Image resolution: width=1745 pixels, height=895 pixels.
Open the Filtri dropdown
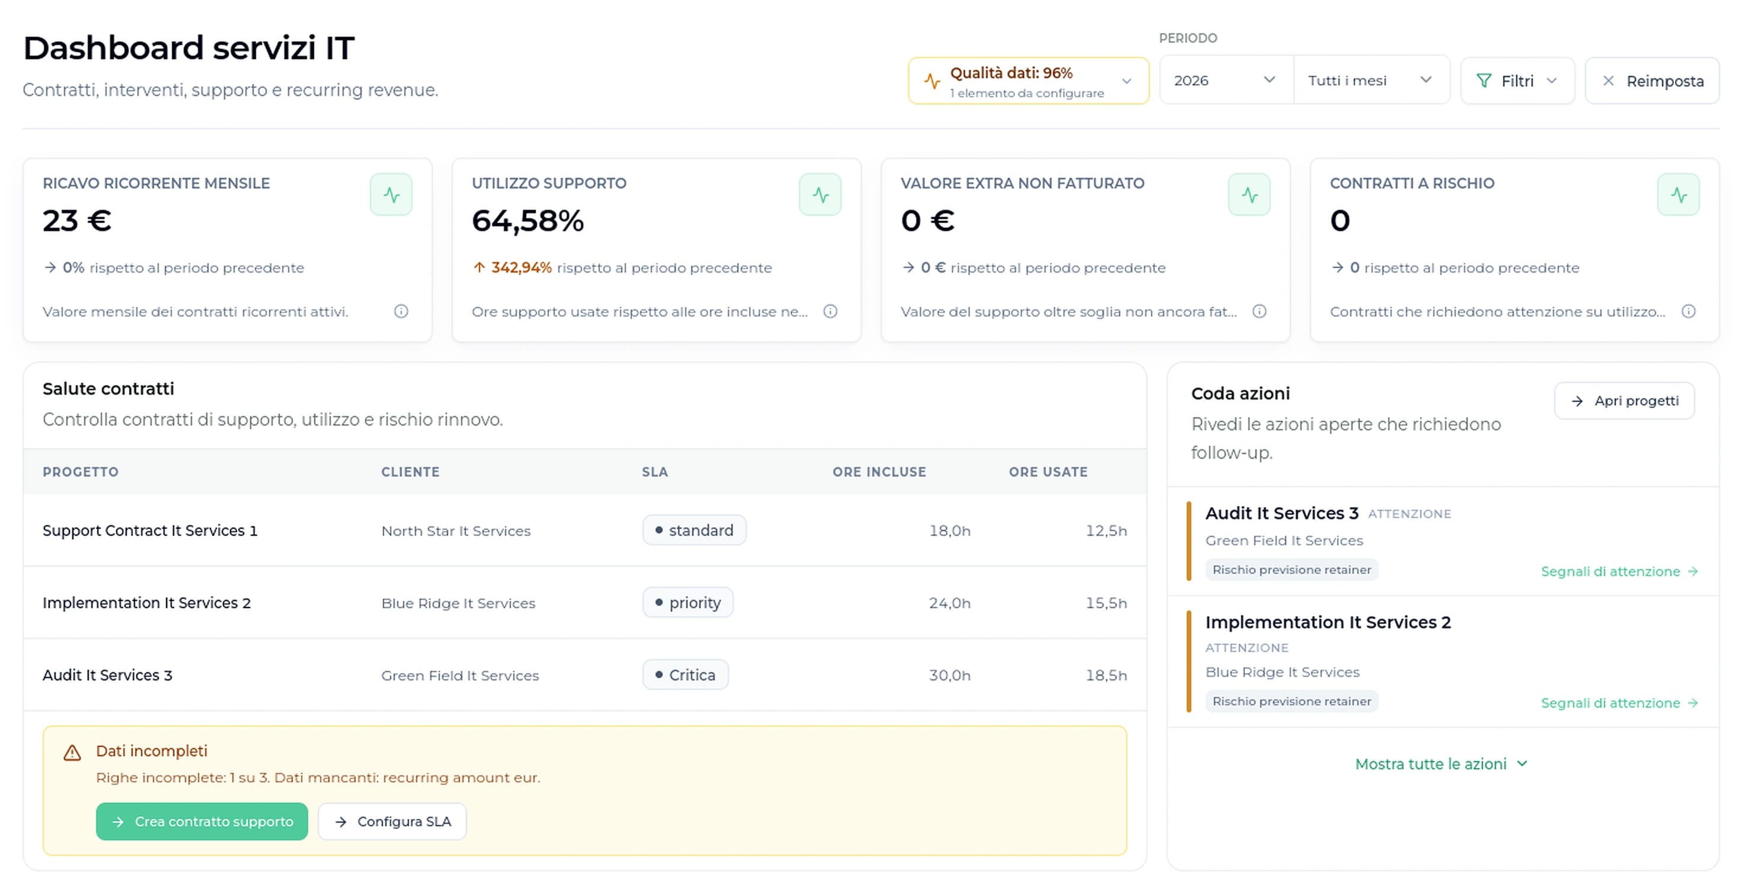(x=1517, y=81)
